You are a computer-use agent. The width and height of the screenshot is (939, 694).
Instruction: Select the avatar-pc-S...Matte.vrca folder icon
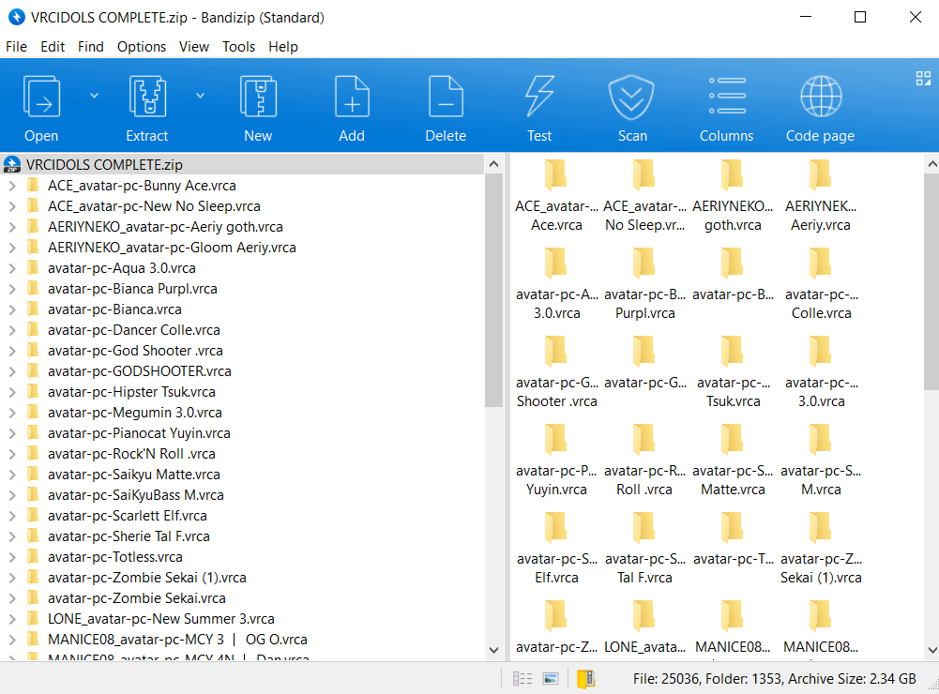coord(733,439)
